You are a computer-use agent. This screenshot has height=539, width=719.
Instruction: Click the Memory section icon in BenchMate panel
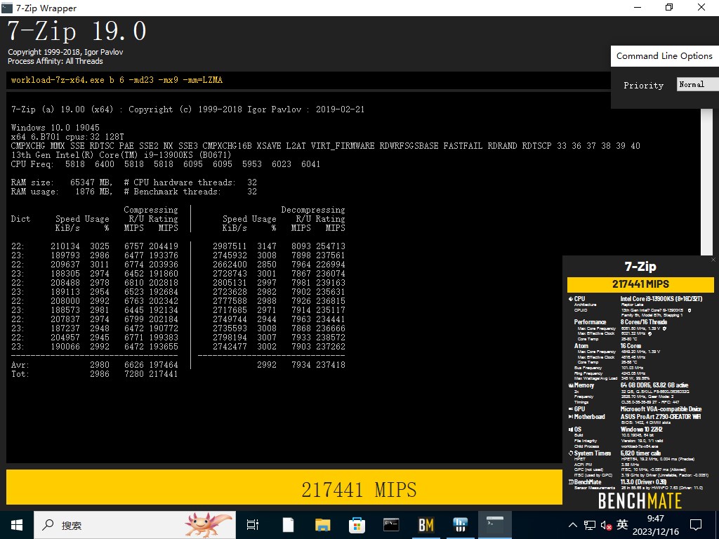[571, 385]
